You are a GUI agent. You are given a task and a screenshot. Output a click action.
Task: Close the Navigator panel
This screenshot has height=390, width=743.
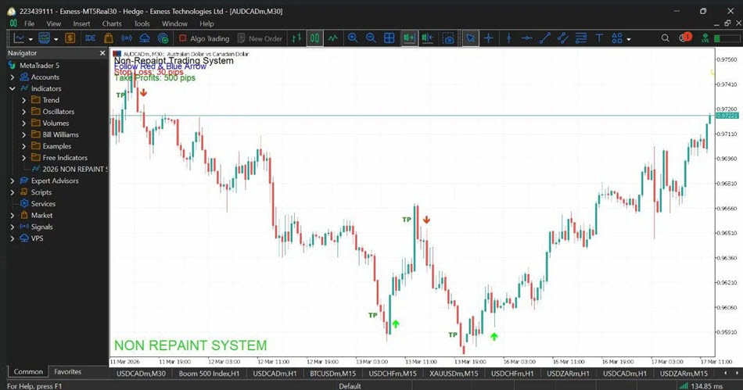point(102,53)
